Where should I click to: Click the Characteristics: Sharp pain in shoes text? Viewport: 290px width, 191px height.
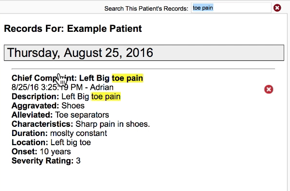click(x=81, y=124)
